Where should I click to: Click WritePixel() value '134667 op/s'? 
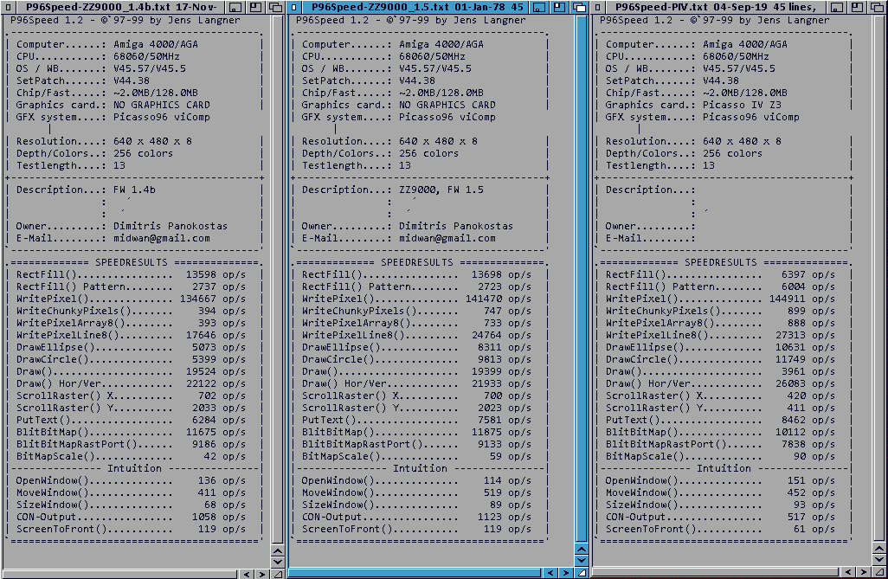213,299
